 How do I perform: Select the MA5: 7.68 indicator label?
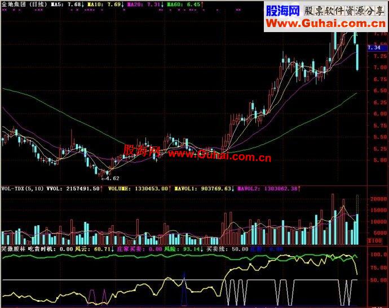(x=68, y=4)
